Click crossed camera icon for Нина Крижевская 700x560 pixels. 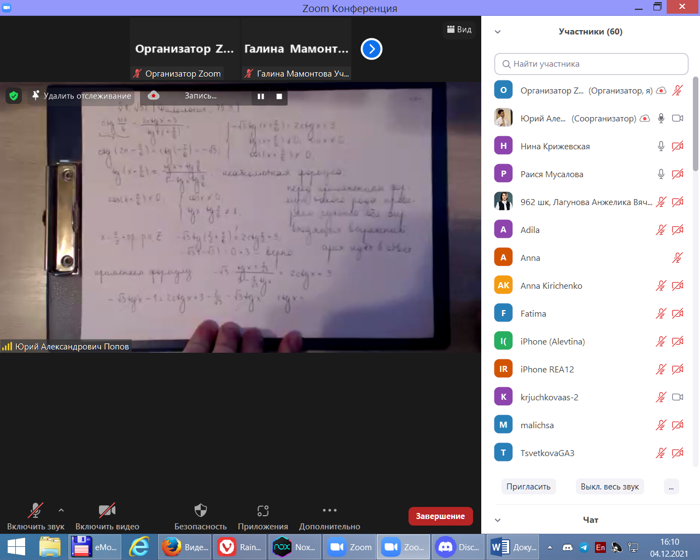click(x=678, y=147)
